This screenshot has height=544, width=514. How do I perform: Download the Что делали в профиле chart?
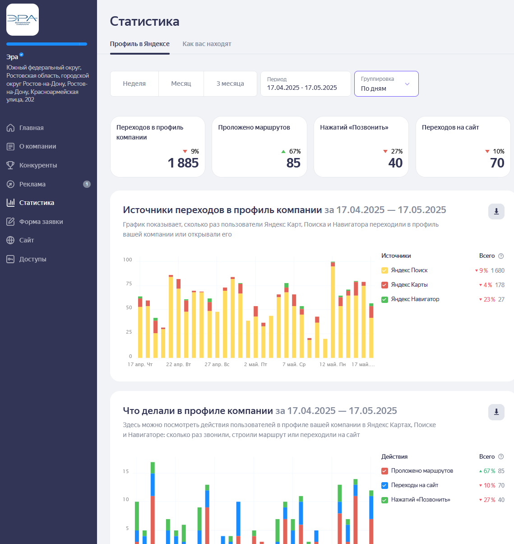(496, 412)
